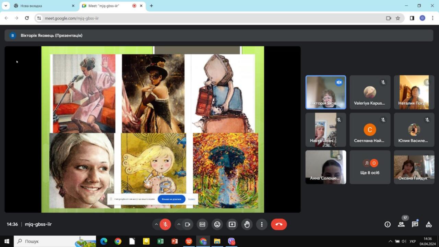Open the chat with everyone panel
The height and width of the screenshot is (247, 439).
click(415, 224)
